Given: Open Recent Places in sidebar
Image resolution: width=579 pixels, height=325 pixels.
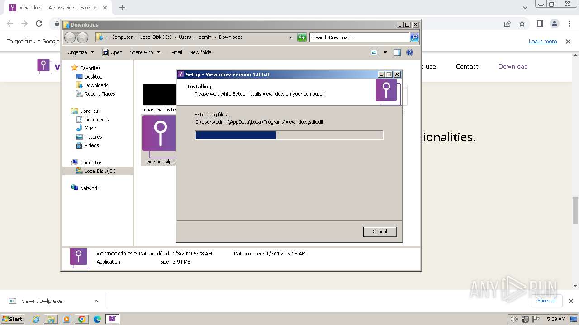Looking at the screenshot, I should point(100,94).
